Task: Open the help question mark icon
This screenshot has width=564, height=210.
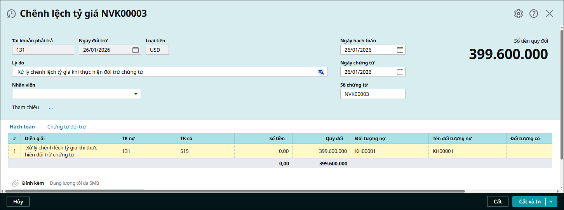Action: click(534, 14)
